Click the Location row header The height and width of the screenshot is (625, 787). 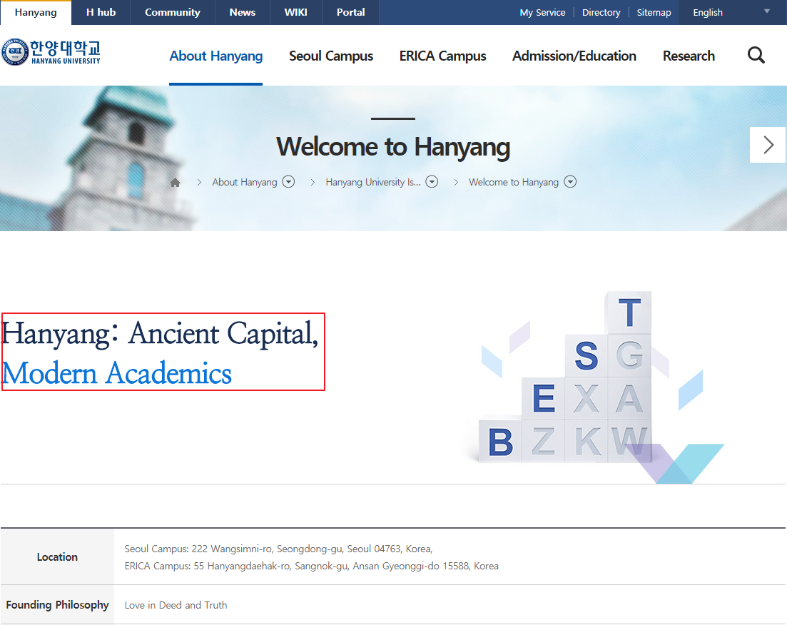(57, 557)
